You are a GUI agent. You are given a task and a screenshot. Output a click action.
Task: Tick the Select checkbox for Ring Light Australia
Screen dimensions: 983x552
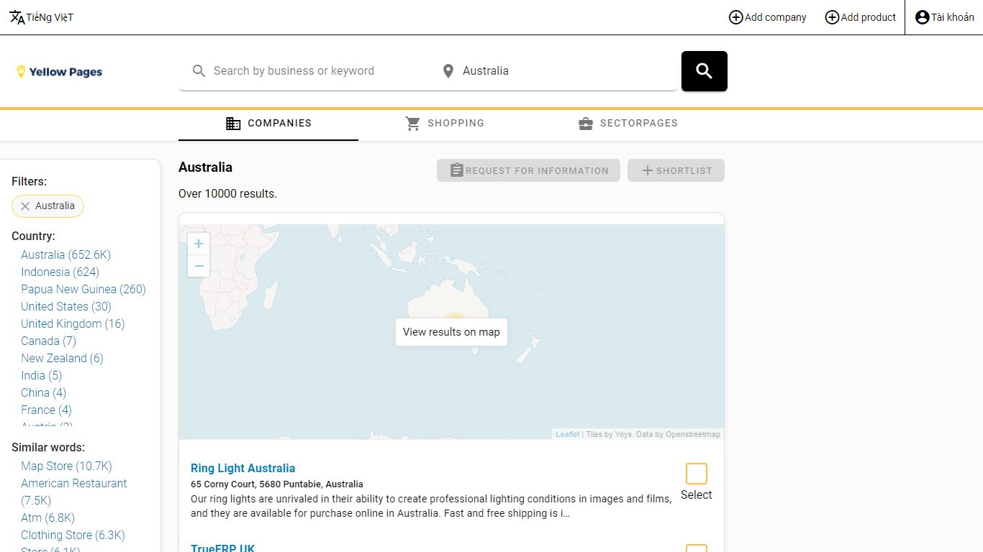click(x=697, y=474)
